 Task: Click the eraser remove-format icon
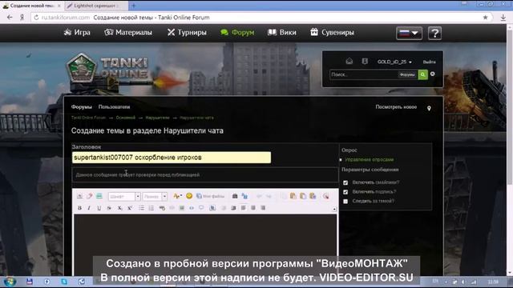coord(89,196)
